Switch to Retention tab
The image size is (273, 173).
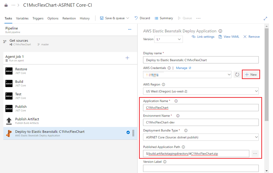tap(69, 18)
